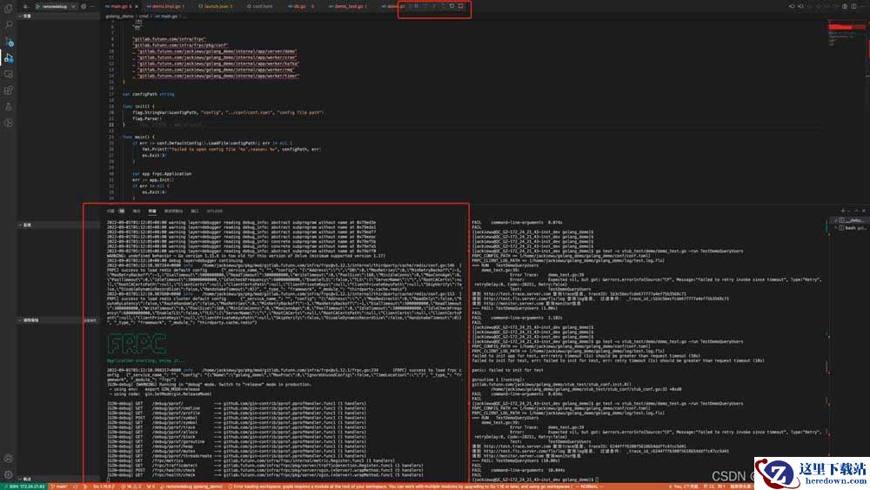Screen dimensions: 870x490
Task: Switch to the launch.json editor tab
Action: click(215, 6)
